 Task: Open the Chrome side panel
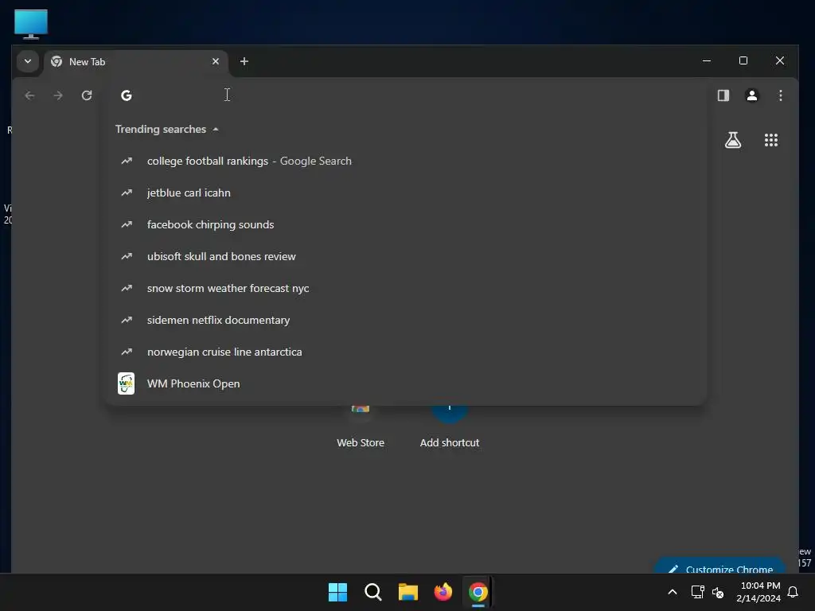(723, 95)
